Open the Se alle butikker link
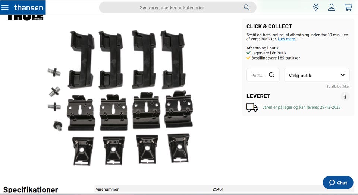Image resolution: width=358 pixels, height=195 pixels. (338, 87)
